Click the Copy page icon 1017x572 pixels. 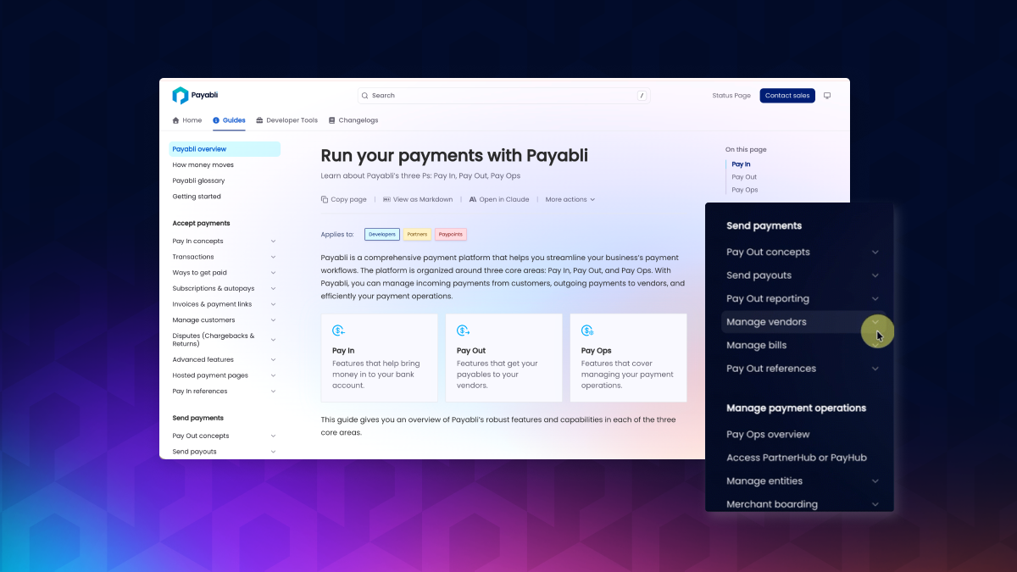pos(325,200)
